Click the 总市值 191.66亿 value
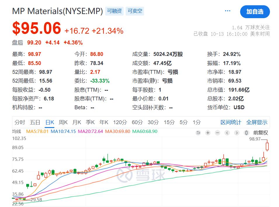 click(x=239, y=90)
